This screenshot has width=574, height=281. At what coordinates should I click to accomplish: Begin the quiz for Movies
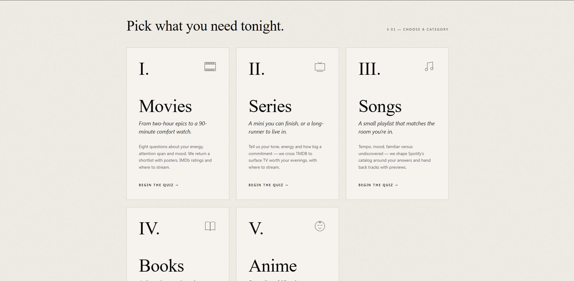(x=158, y=185)
